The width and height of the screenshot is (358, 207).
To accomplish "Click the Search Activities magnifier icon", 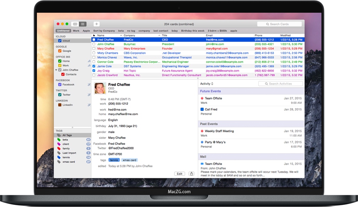I will click(266, 84).
